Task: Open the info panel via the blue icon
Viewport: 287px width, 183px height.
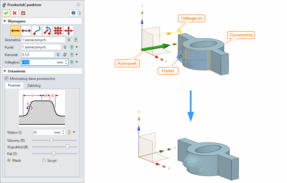Action: 73,13
